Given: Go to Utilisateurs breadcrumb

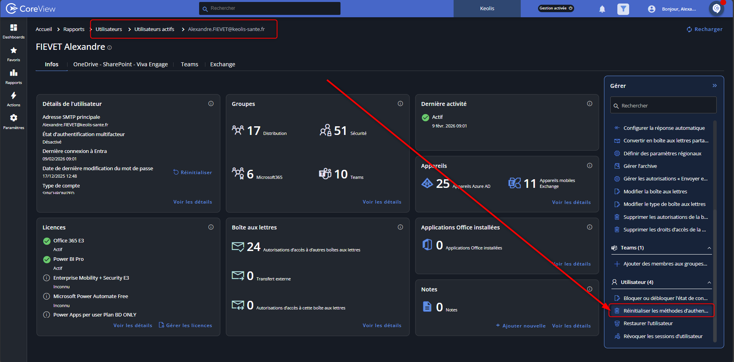Looking at the screenshot, I should tap(109, 29).
